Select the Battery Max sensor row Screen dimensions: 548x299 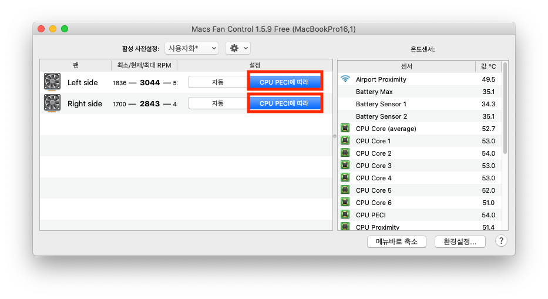420,92
